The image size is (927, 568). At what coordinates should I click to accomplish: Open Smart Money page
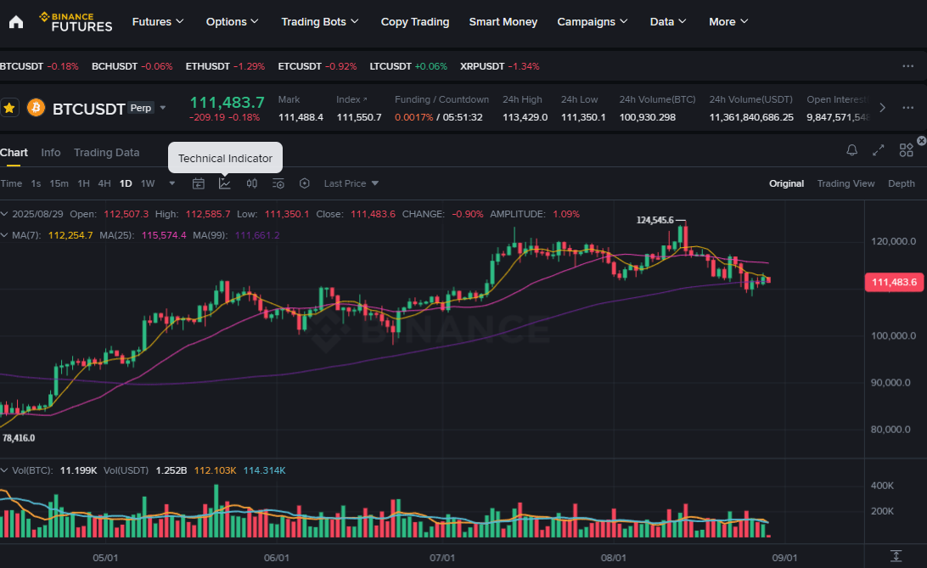pos(503,22)
